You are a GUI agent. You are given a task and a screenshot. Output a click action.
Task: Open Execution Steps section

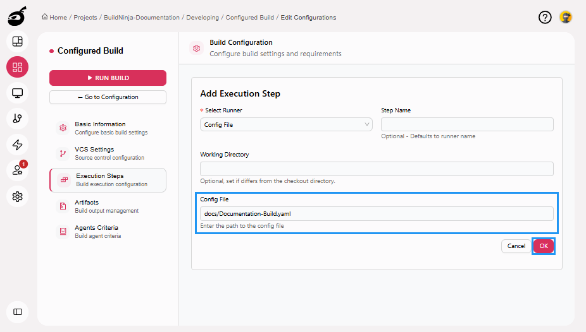[x=108, y=180]
